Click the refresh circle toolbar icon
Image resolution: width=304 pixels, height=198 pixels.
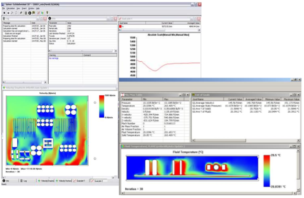pos(16,13)
